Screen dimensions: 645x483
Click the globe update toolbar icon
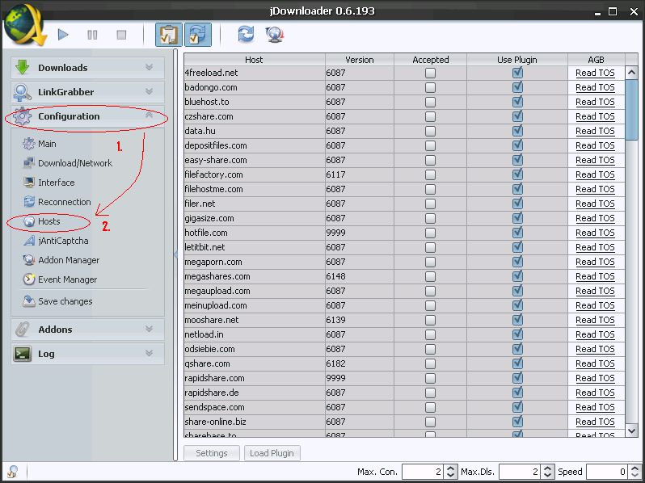pyautogui.click(x=275, y=35)
